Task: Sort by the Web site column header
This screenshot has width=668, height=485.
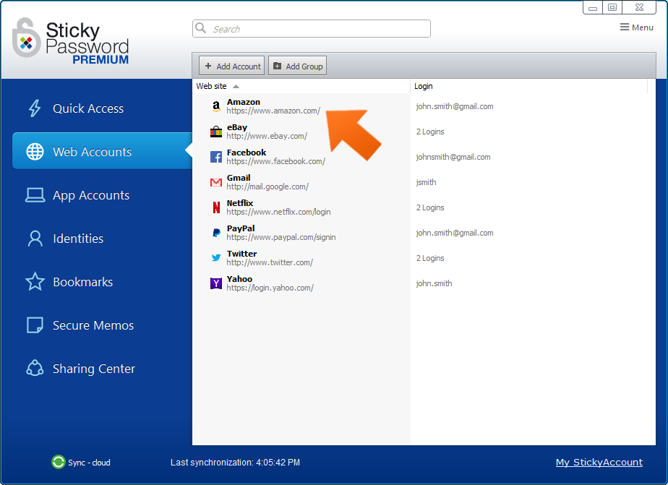Action: (x=301, y=86)
